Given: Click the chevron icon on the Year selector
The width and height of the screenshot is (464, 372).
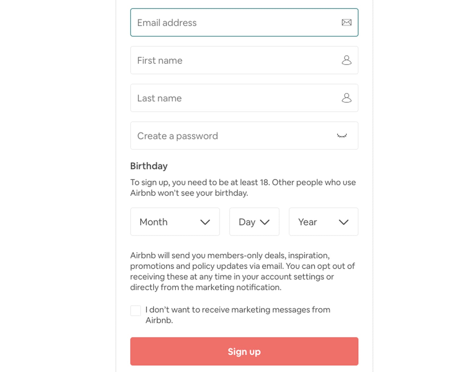Looking at the screenshot, I should (344, 222).
